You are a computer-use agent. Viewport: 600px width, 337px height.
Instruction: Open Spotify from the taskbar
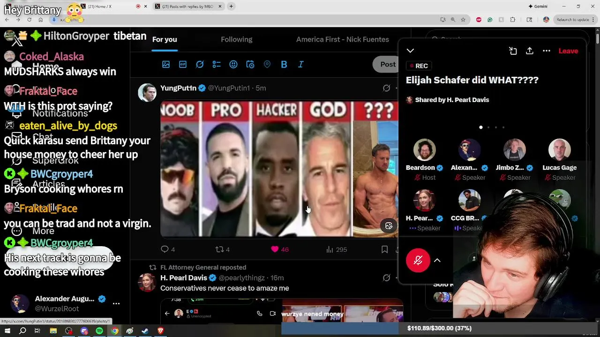[99, 331]
